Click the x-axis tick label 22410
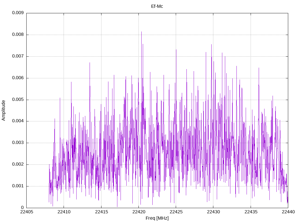 [64, 212]
